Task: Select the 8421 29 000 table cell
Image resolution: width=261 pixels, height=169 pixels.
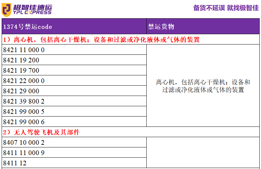Action: 21,91
